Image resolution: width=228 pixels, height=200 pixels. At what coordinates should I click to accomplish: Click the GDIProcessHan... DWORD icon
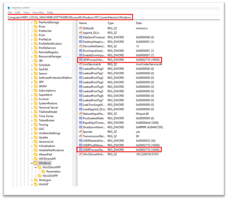click(80, 59)
